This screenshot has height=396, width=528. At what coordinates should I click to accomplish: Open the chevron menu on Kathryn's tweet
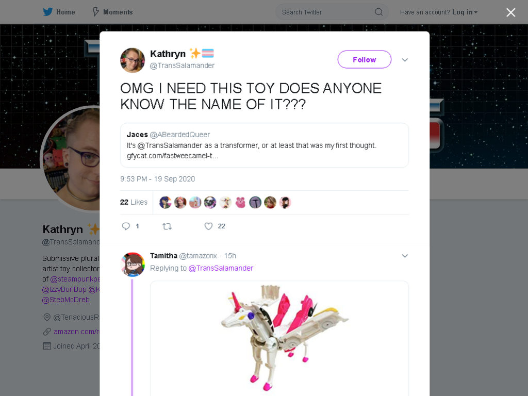tap(405, 60)
